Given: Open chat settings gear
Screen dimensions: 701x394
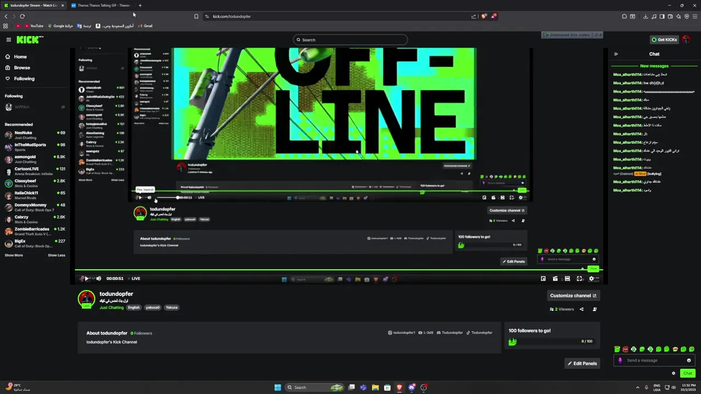Looking at the screenshot, I should point(674,373).
